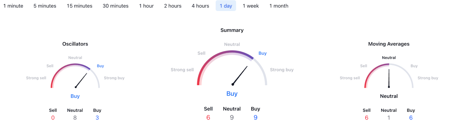Click the active 1 day tab
The image size is (456, 131).
click(x=226, y=6)
